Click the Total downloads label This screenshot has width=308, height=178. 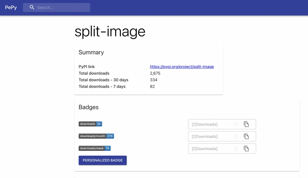(94, 73)
